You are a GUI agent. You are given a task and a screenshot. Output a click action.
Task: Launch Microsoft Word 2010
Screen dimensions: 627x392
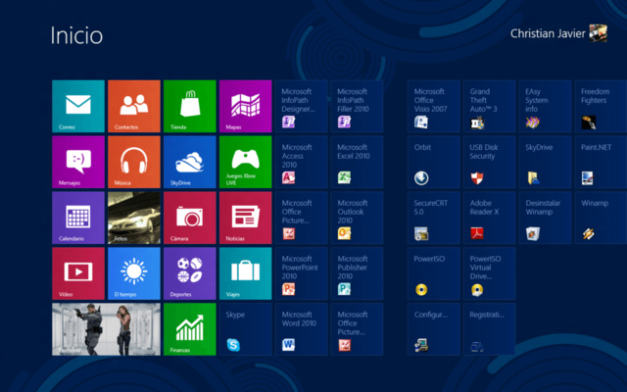click(x=301, y=329)
